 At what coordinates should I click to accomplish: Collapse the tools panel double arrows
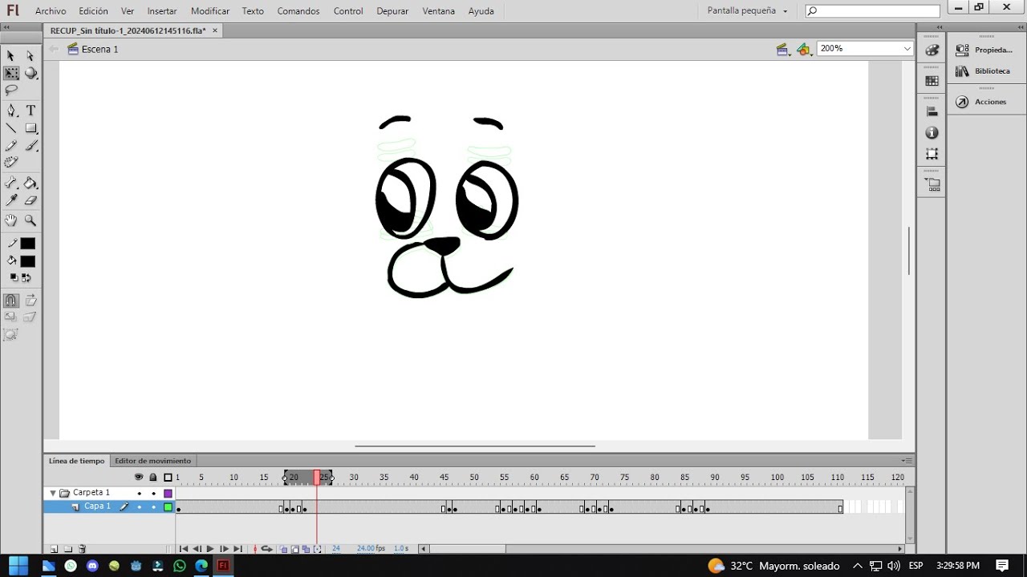6,26
